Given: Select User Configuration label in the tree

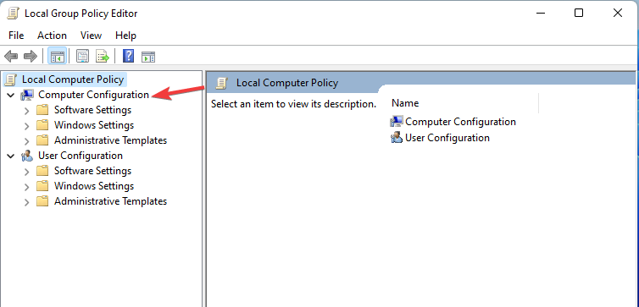Looking at the screenshot, I should click(81, 156).
